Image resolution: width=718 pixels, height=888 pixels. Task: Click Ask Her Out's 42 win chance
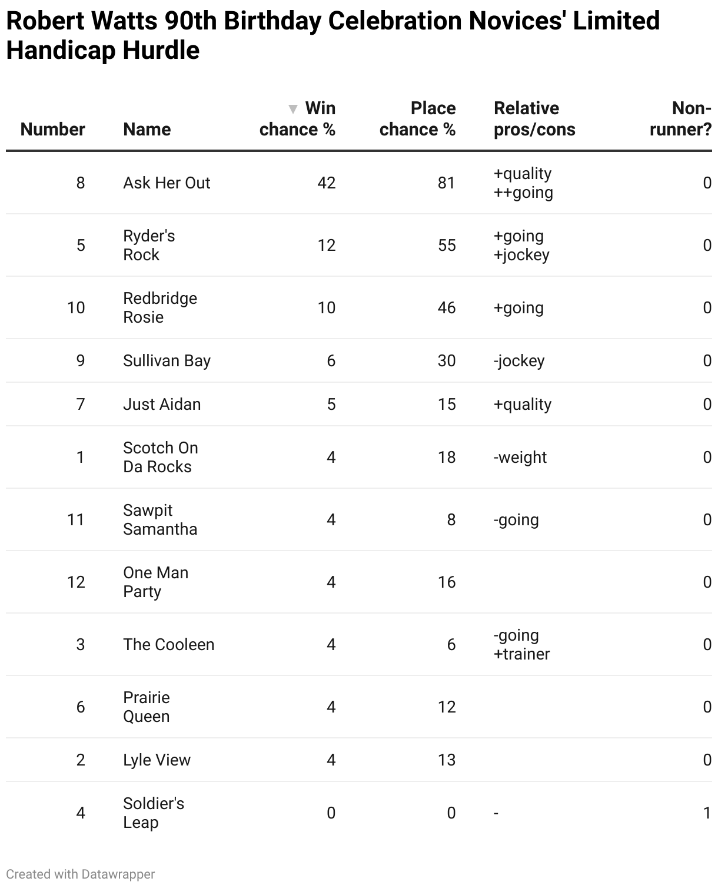[326, 183]
